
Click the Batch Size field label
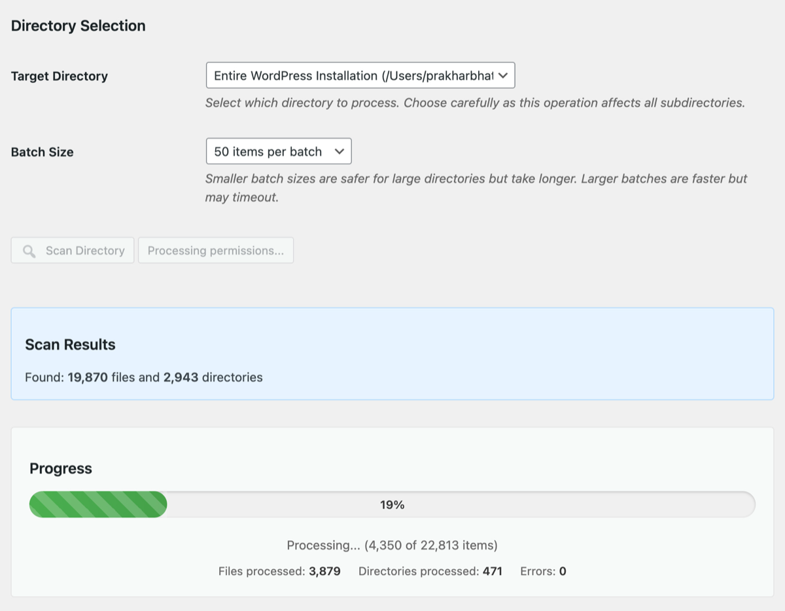(43, 152)
